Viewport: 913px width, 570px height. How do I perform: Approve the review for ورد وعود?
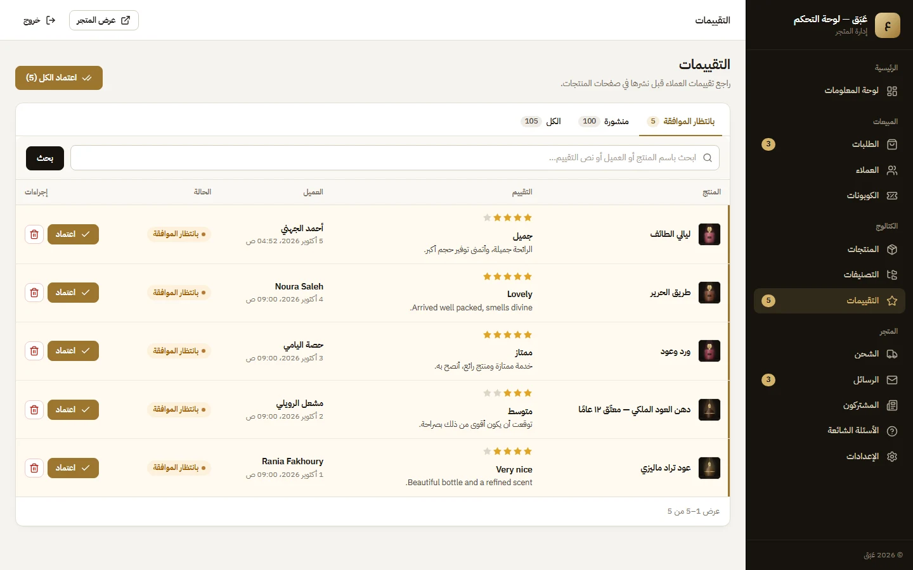point(73,351)
